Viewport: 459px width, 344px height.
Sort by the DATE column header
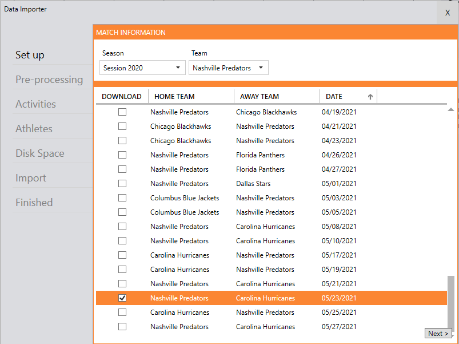(x=348, y=96)
